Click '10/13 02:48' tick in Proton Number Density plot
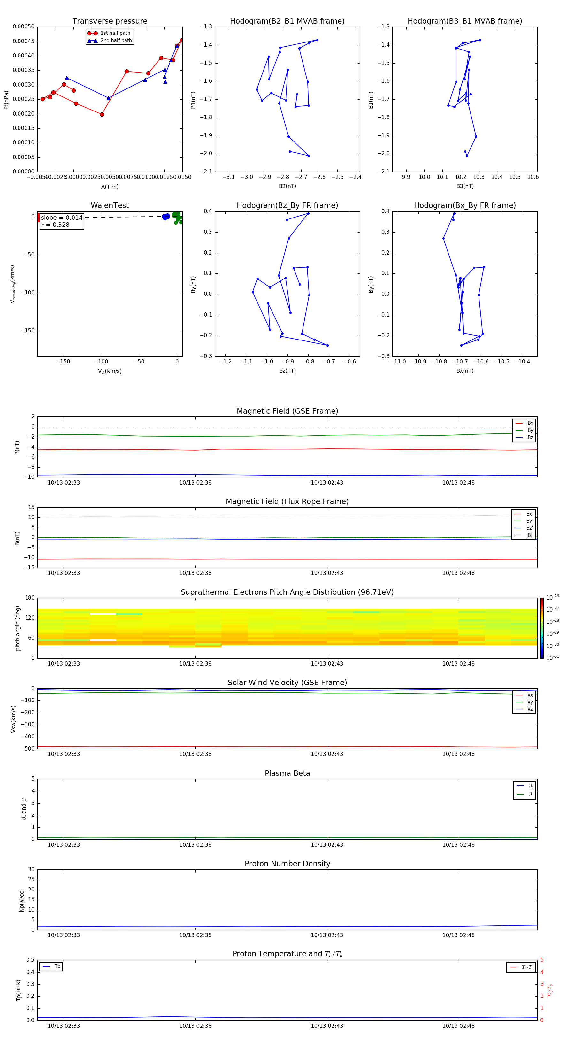 [x=458, y=935]
